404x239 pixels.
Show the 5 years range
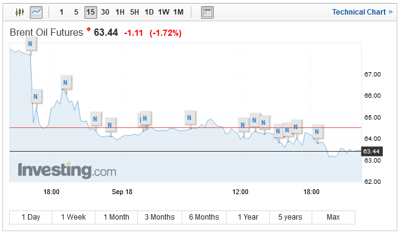click(290, 217)
